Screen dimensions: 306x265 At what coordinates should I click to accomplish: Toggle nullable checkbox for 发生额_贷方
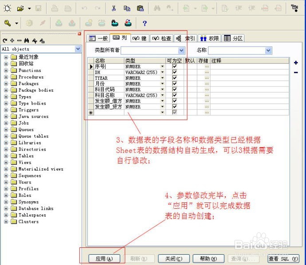click(x=174, y=106)
